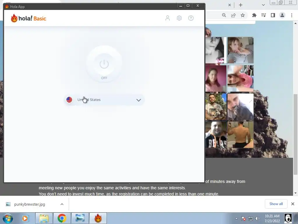Close the current Chrome tab

[x=230, y=5]
